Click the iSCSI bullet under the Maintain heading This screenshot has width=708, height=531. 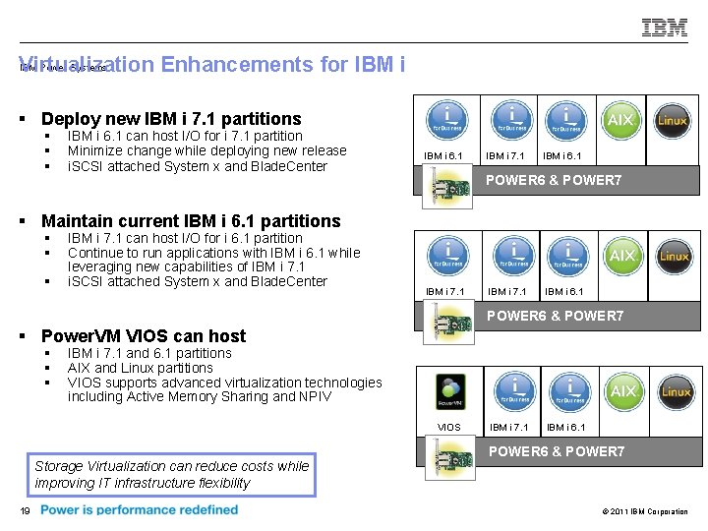(x=198, y=281)
